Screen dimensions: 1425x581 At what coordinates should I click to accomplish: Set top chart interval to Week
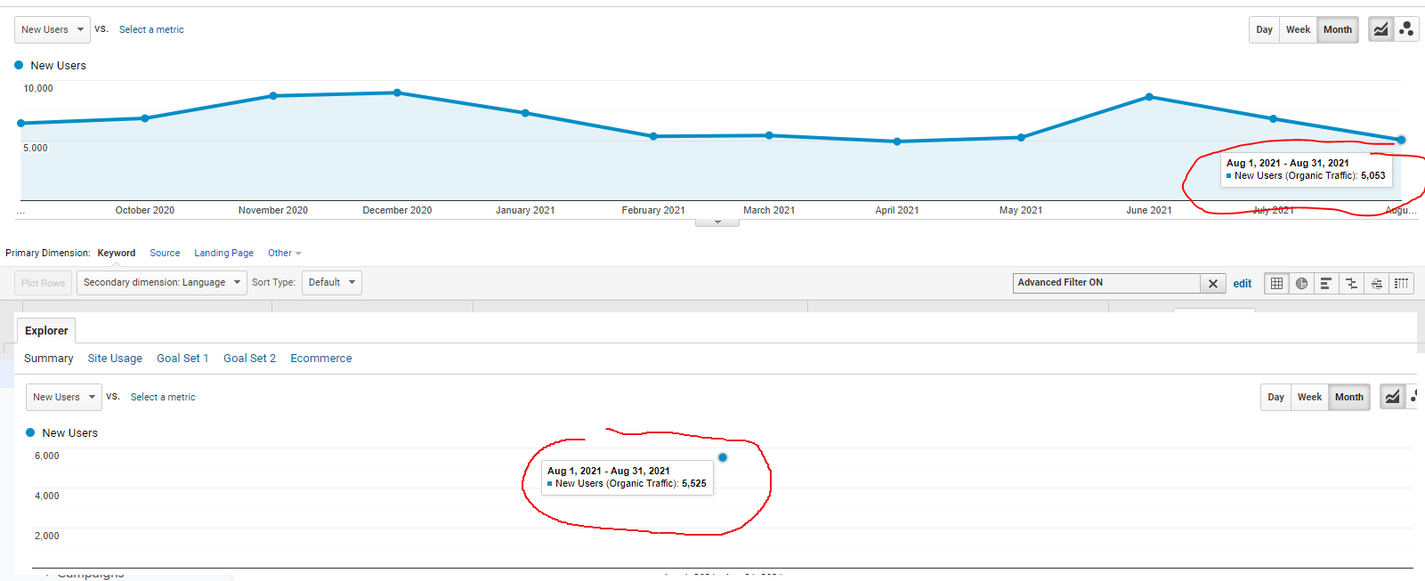(1298, 29)
